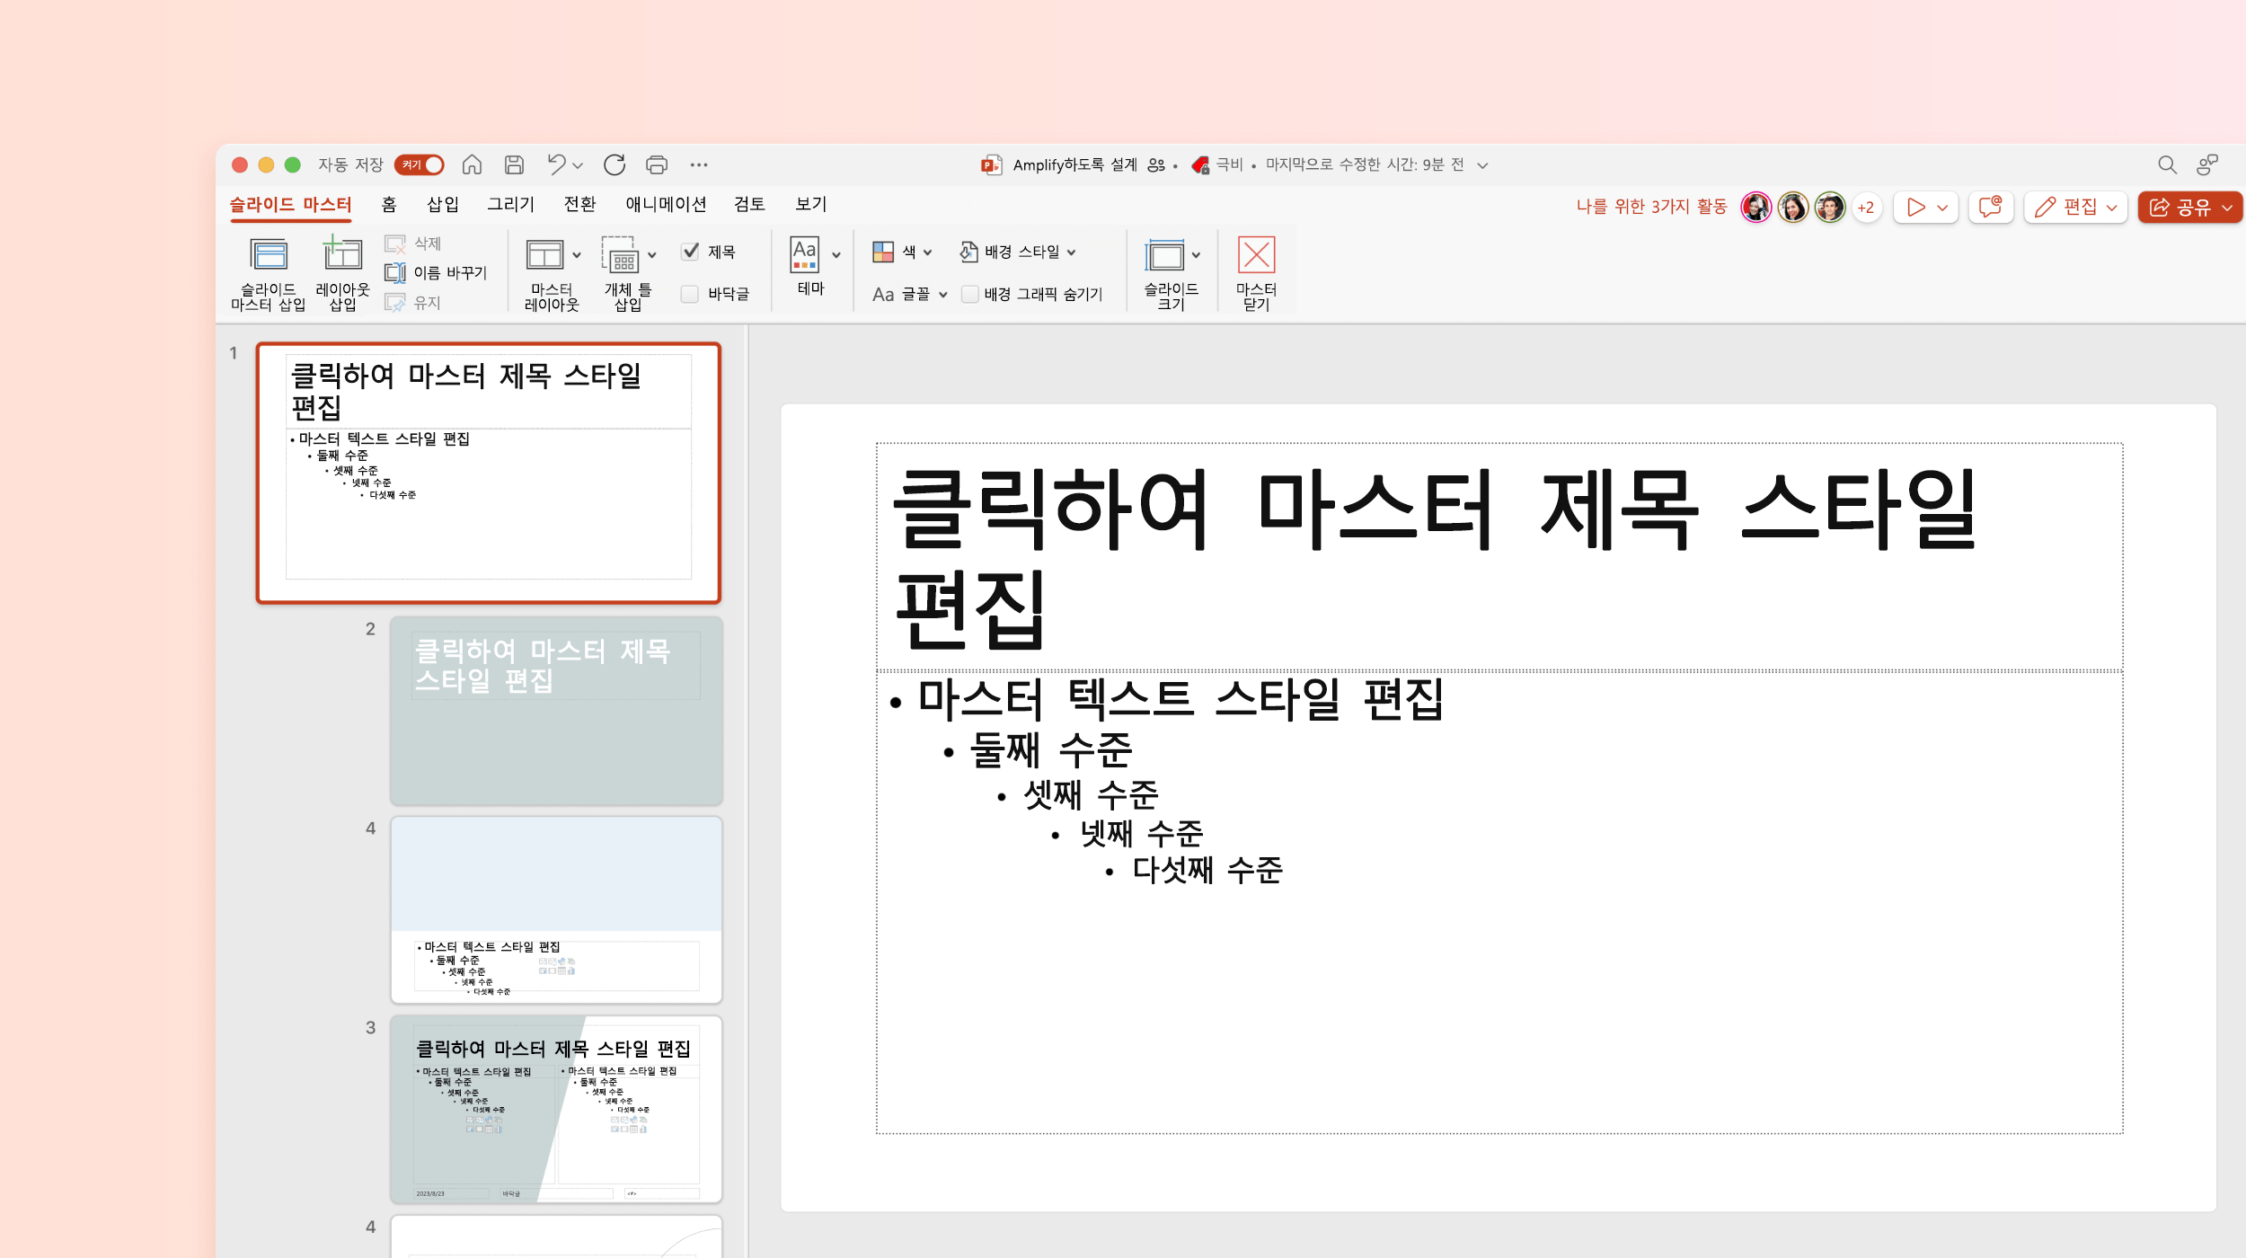Select gray title layout thumbnail 2
Viewport: 2246px width, 1258px height.
556,711
